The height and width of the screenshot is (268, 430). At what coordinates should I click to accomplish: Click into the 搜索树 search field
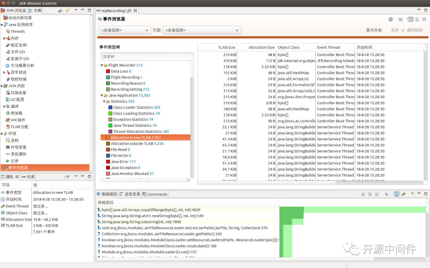147,56
